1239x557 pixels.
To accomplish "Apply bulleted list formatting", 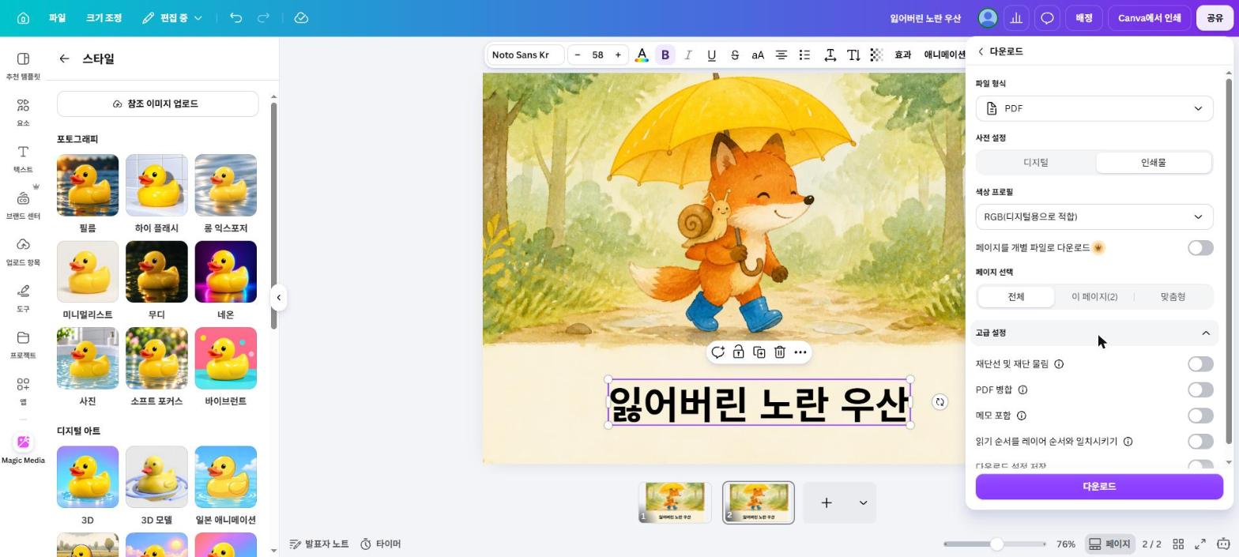I will point(804,55).
